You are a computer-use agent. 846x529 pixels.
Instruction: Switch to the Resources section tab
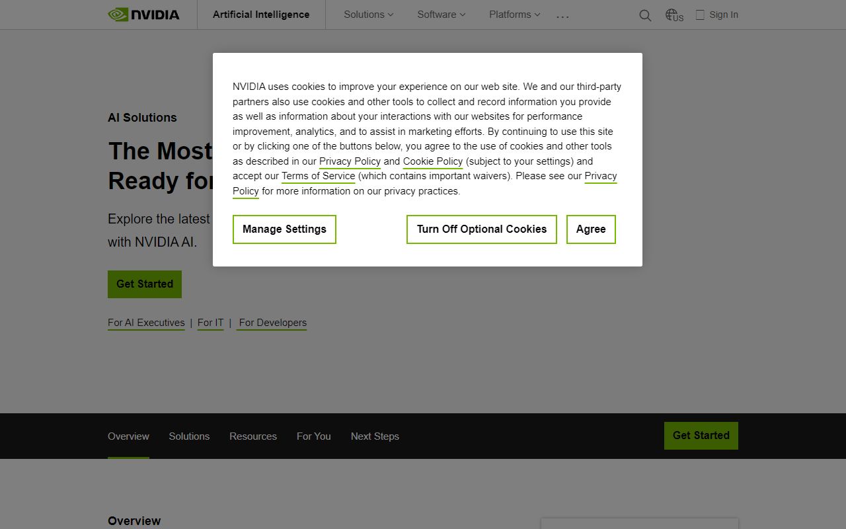point(252,436)
